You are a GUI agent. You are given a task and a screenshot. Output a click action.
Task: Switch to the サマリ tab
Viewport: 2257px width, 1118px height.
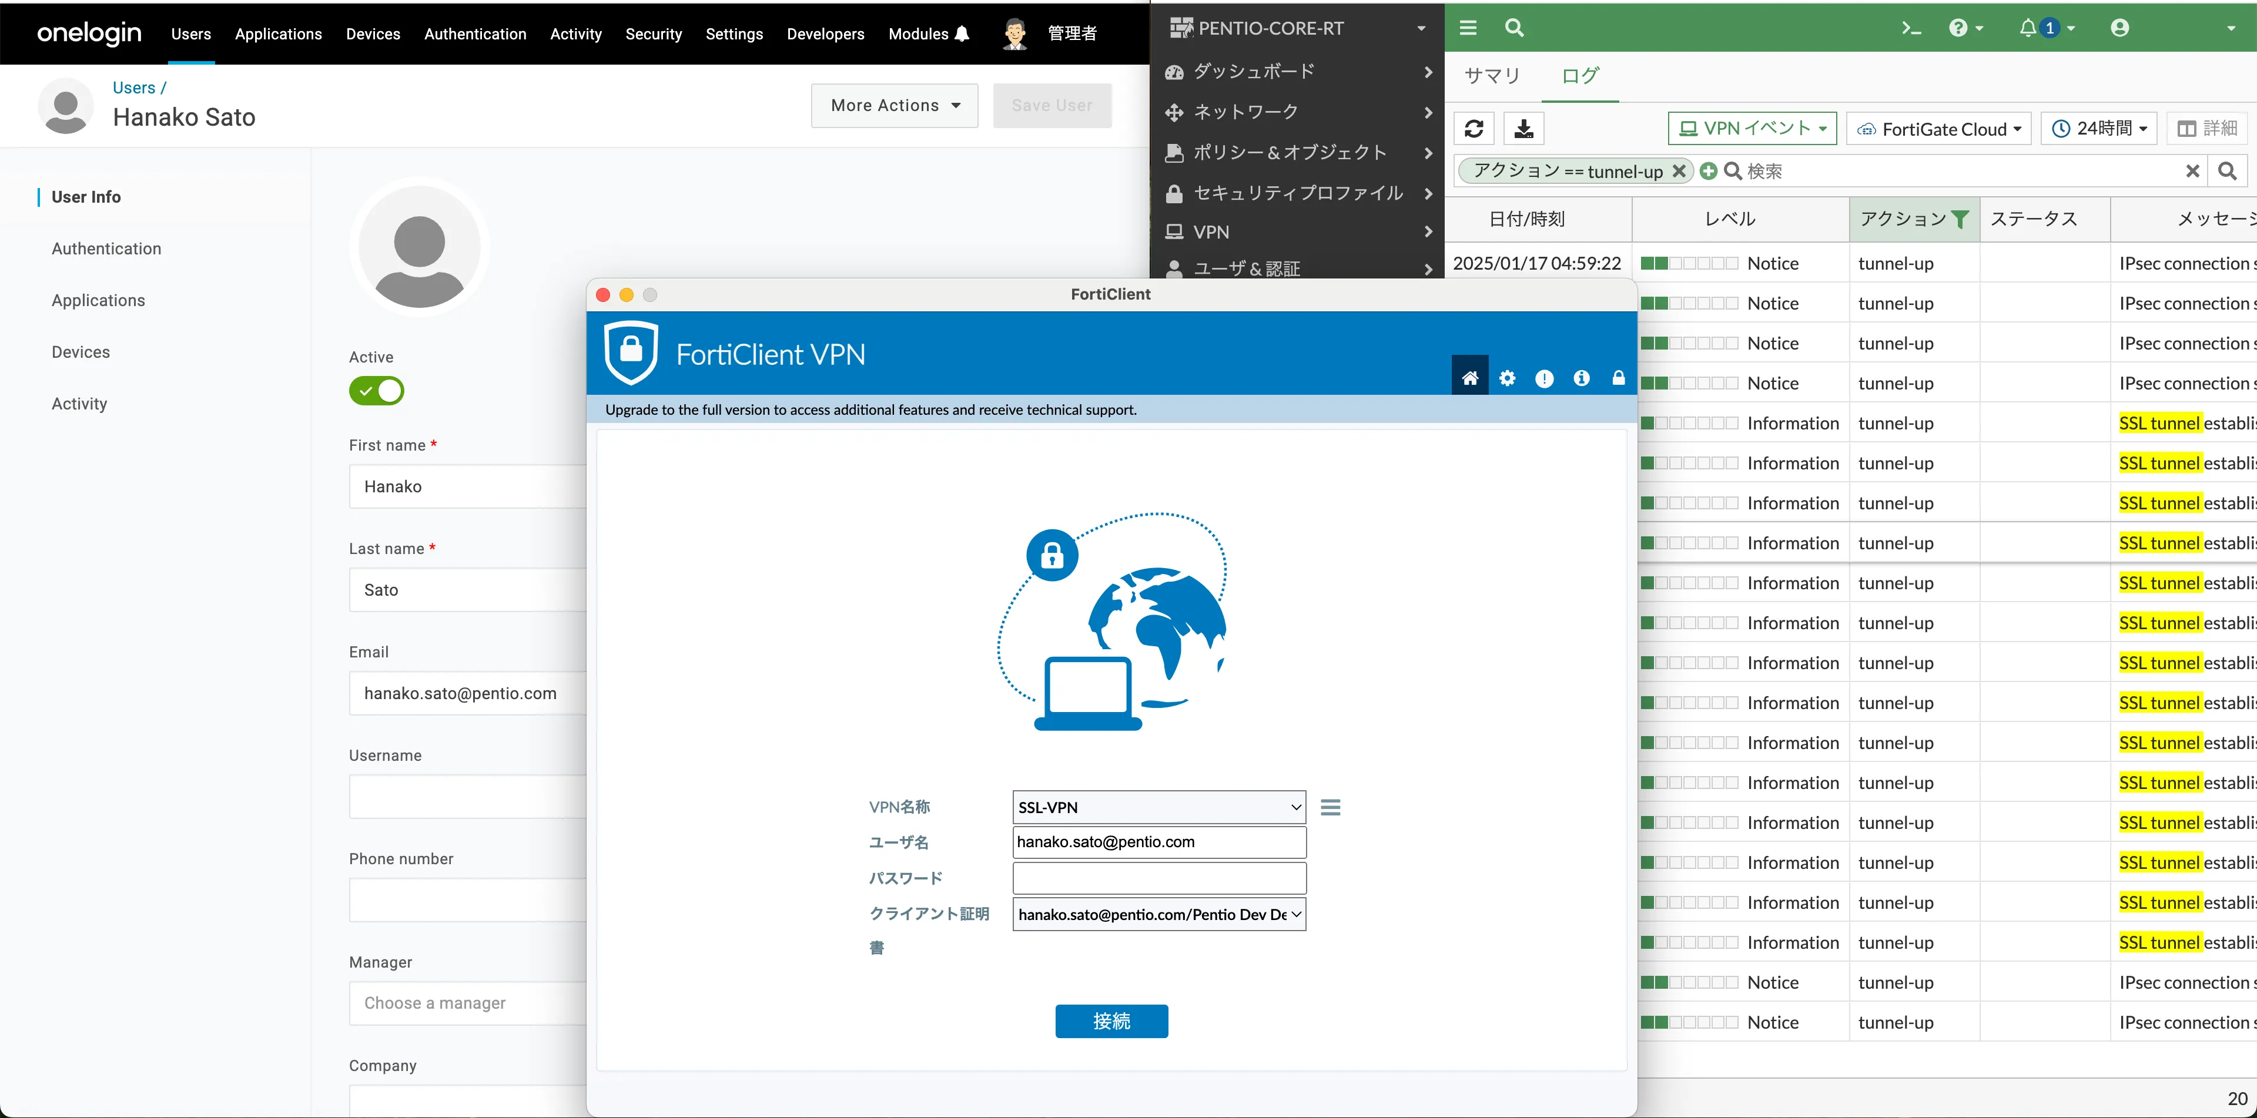pyautogui.click(x=1492, y=75)
